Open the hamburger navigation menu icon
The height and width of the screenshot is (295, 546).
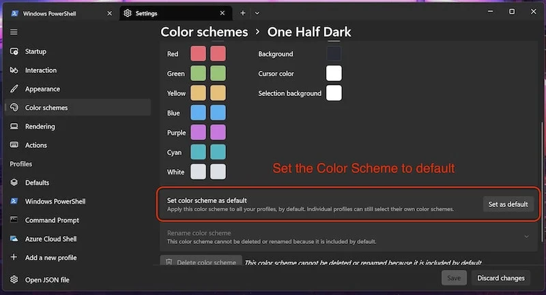click(14, 32)
